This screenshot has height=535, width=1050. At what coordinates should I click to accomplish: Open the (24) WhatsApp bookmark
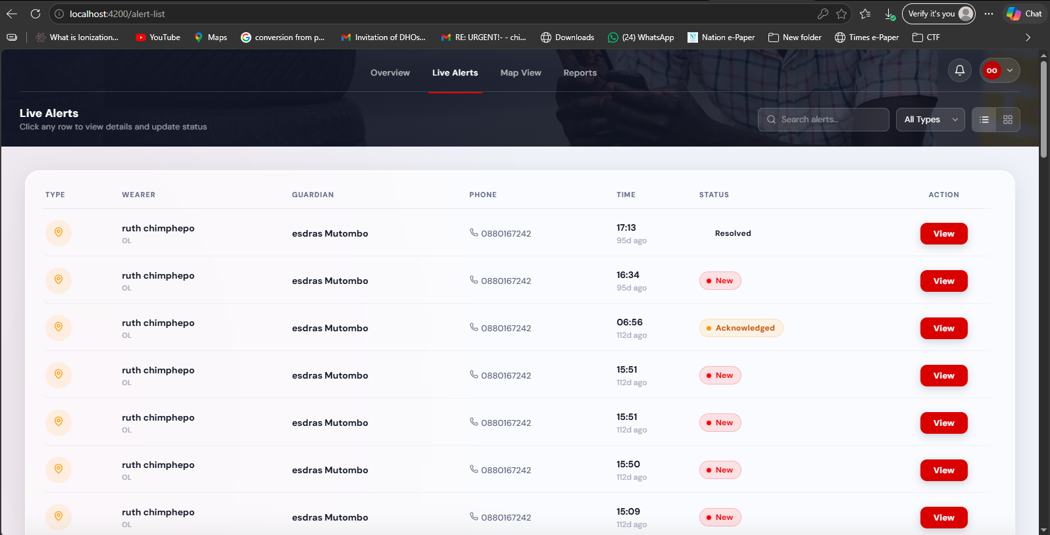pyautogui.click(x=641, y=37)
